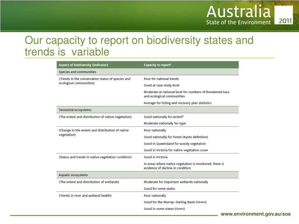Click '(The extent and distribution of native vegetation)'
Image resolution: width=299 pixels, height=224 pixels.
click(x=95, y=117)
